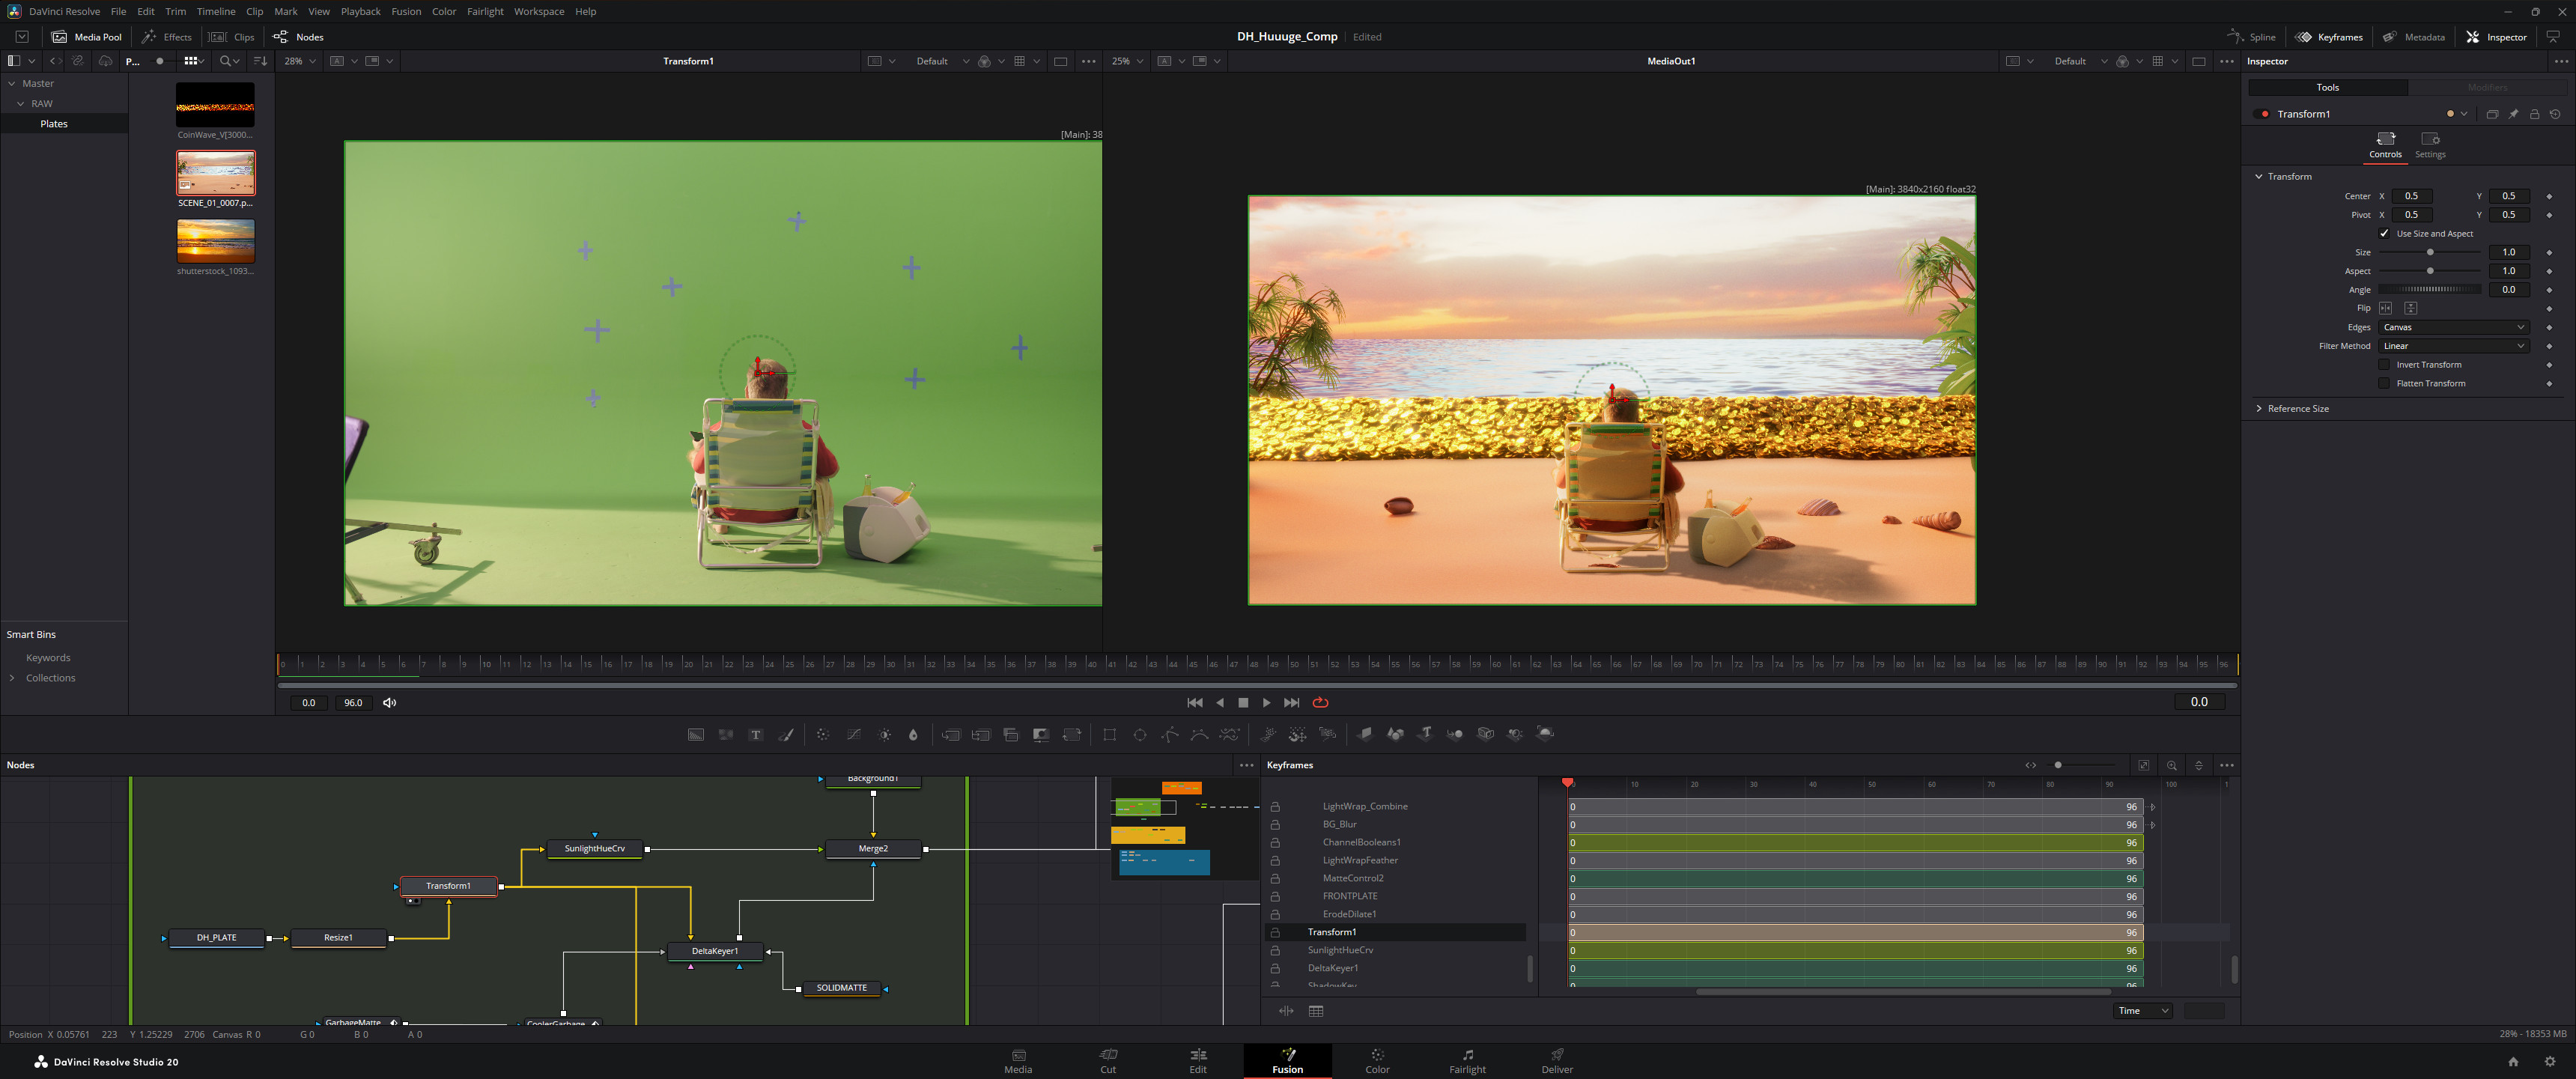Add Brightness Contrast tool from toolbar
This screenshot has height=1079, width=2576.
(885, 735)
